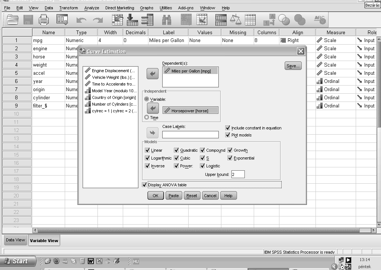Open Recall recently used dialogs icon

click(x=62, y=20)
